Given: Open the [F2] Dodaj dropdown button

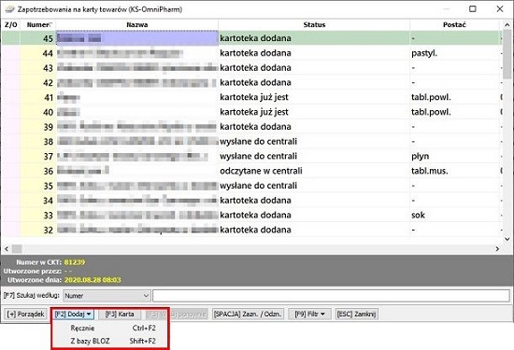Looking at the screenshot, I should click(x=73, y=315).
